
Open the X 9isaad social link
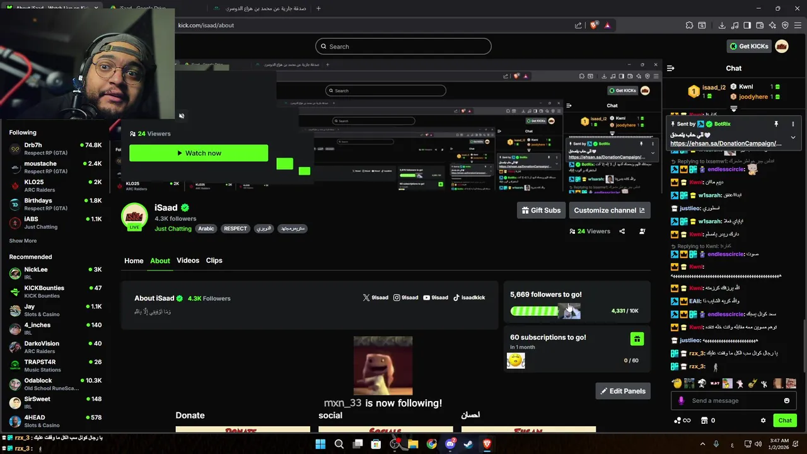click(376, 298)
